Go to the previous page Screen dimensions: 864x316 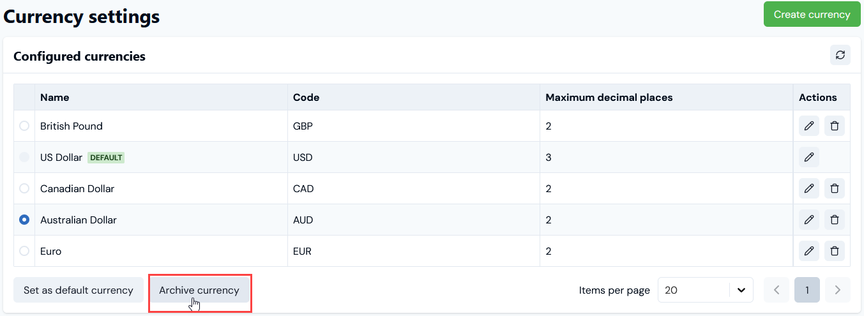coord(777,290)
